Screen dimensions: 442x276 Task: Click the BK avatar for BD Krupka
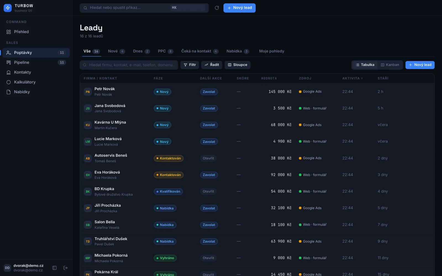pos(88,192)
